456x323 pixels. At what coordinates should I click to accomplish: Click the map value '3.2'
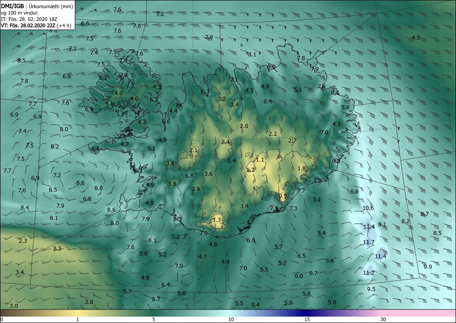222,99
